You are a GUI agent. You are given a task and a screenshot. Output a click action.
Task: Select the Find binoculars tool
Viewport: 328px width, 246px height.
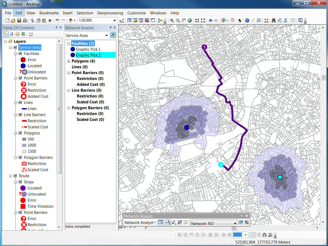tap(274, 20)
